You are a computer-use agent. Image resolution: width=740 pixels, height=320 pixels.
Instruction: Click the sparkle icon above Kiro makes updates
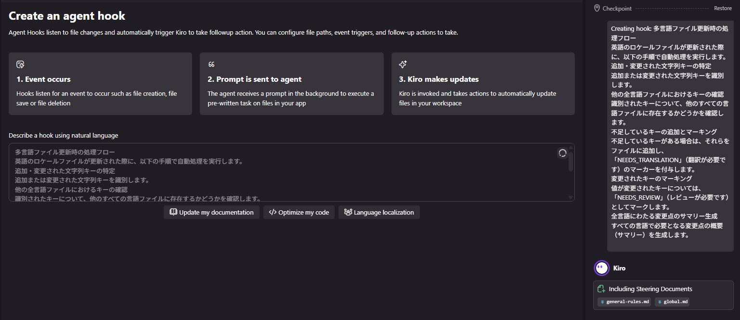403,64
